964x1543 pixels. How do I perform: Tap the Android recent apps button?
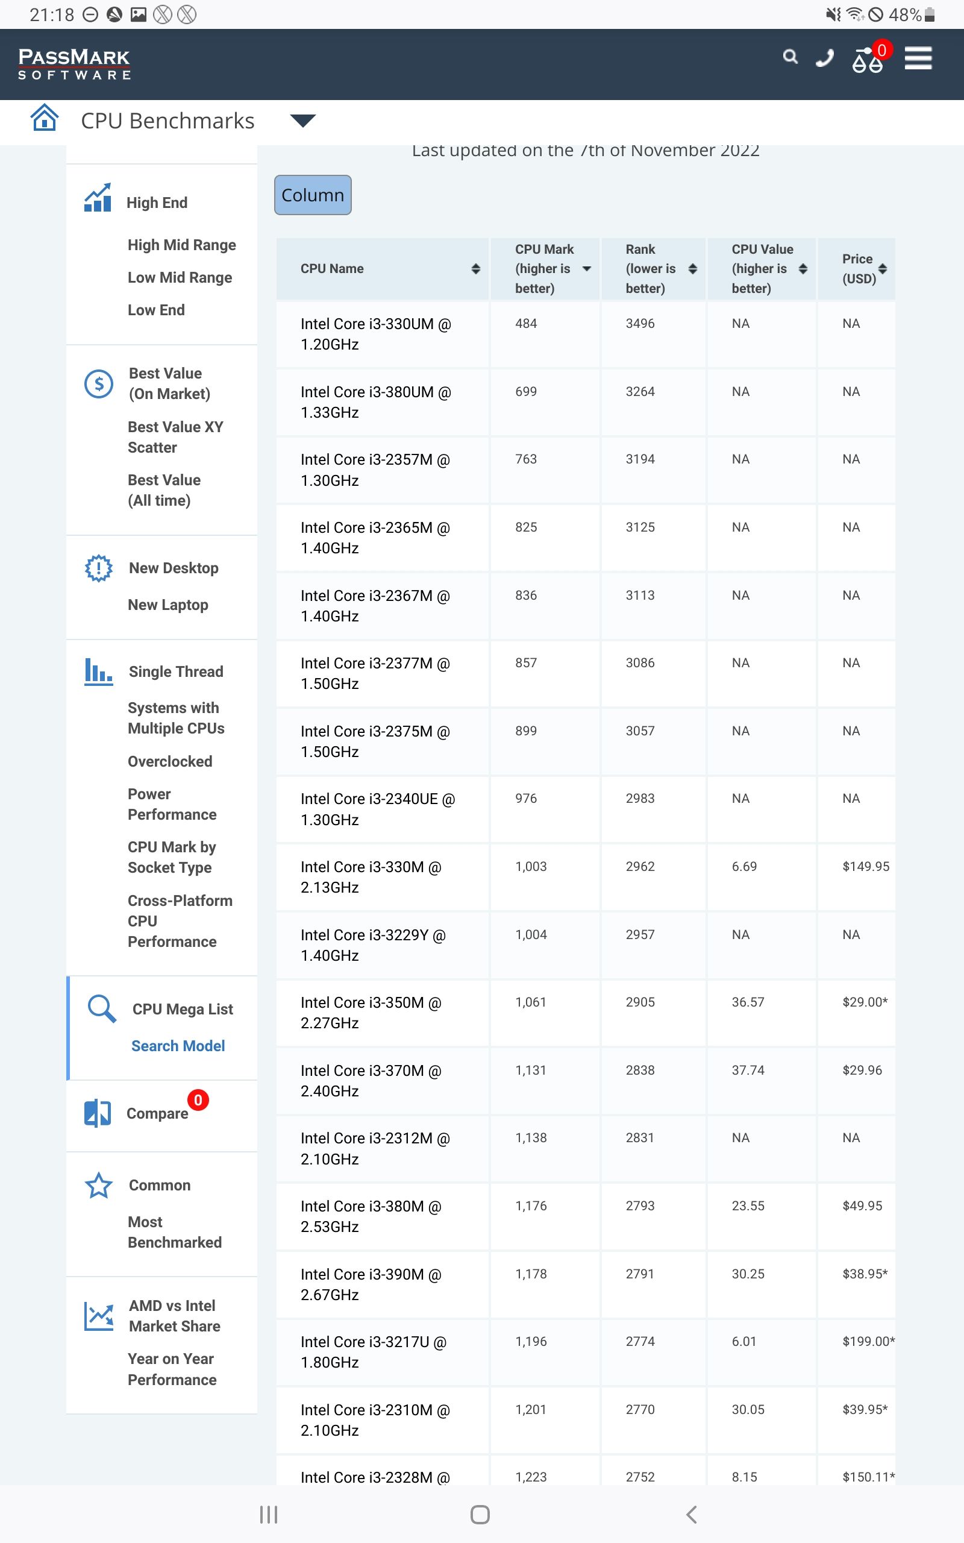(x=269, y=1515)
